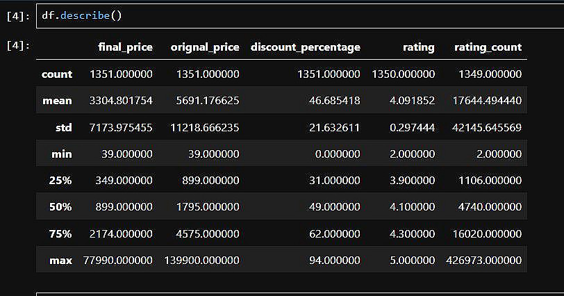Image resolution: width=564 pixels, height=296 pixels.
Task: Select the std row label
Action: tap(63, 127)
